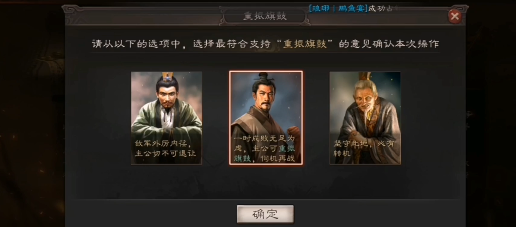
Task: Select the highlighted middle advisor's portrait card
Action: 266,118
